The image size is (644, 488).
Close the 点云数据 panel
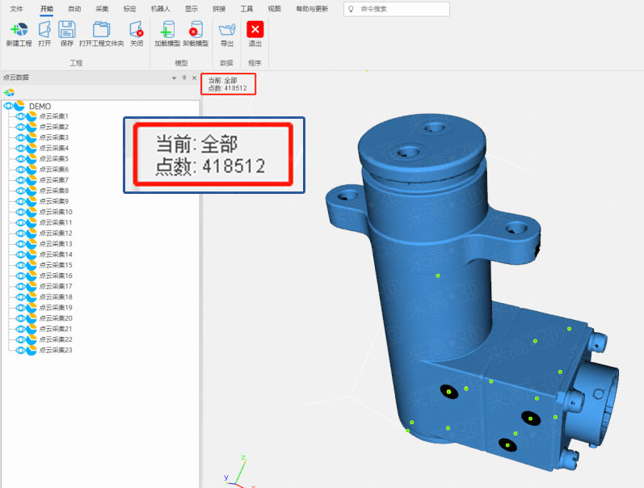click(194, 78)
